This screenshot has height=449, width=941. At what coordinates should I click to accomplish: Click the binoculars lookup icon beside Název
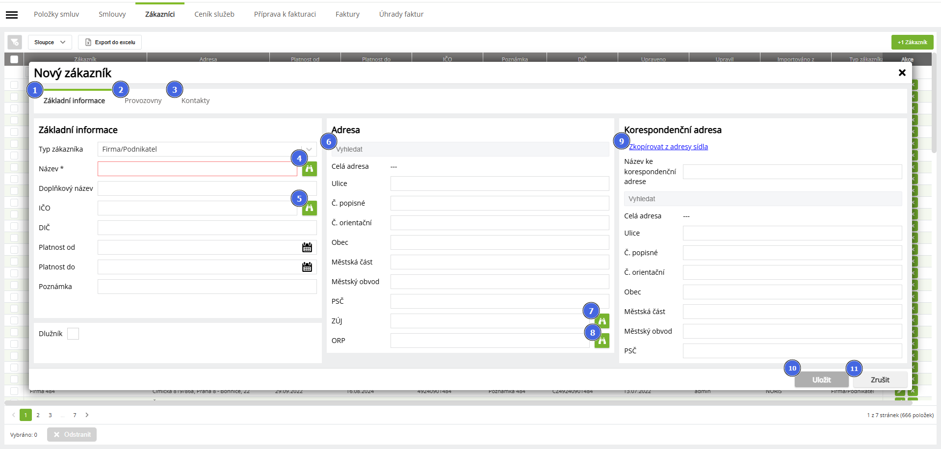click(309, 169)
